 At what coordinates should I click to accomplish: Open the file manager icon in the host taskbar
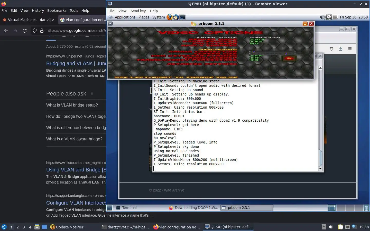tap(37, 227)
